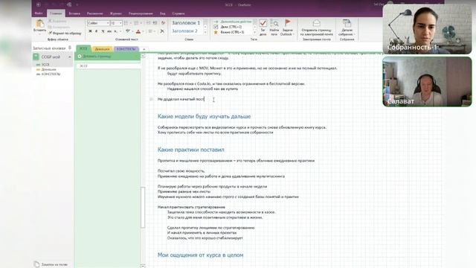
Task: Click the delete X icon in ribbon
Action: 162,31
